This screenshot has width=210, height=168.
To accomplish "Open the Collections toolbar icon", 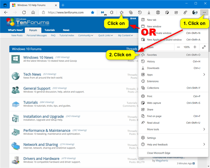I will (x=131, y=12).
